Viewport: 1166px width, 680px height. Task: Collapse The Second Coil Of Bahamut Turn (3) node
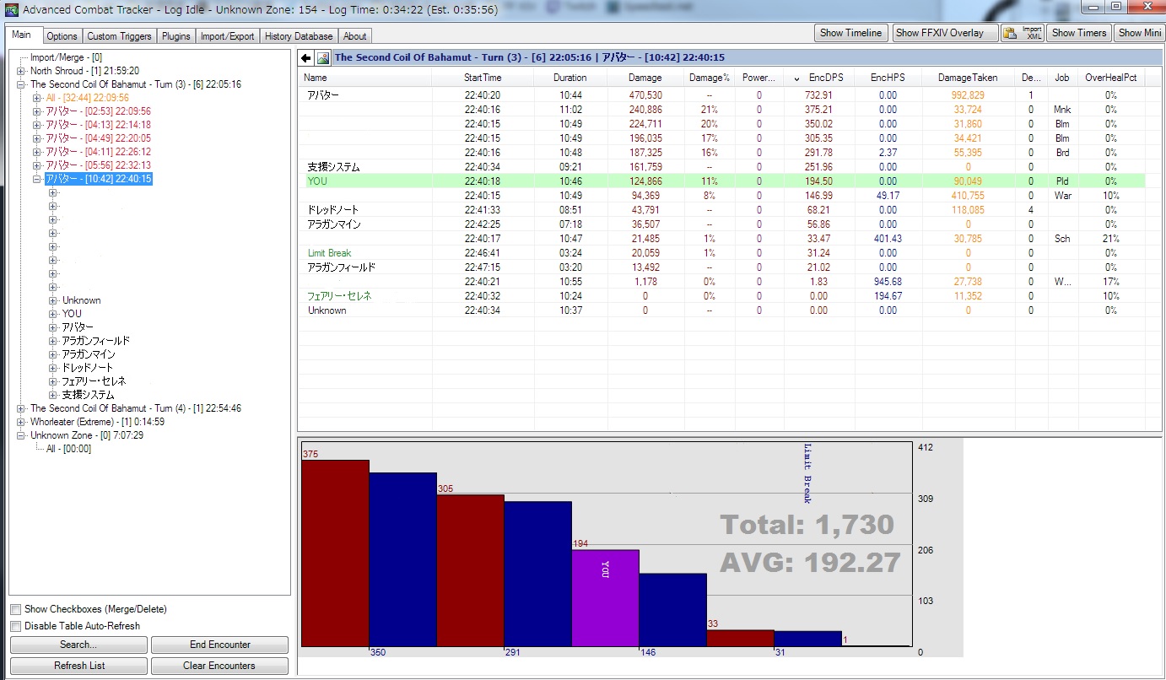[x=21, y=84]
